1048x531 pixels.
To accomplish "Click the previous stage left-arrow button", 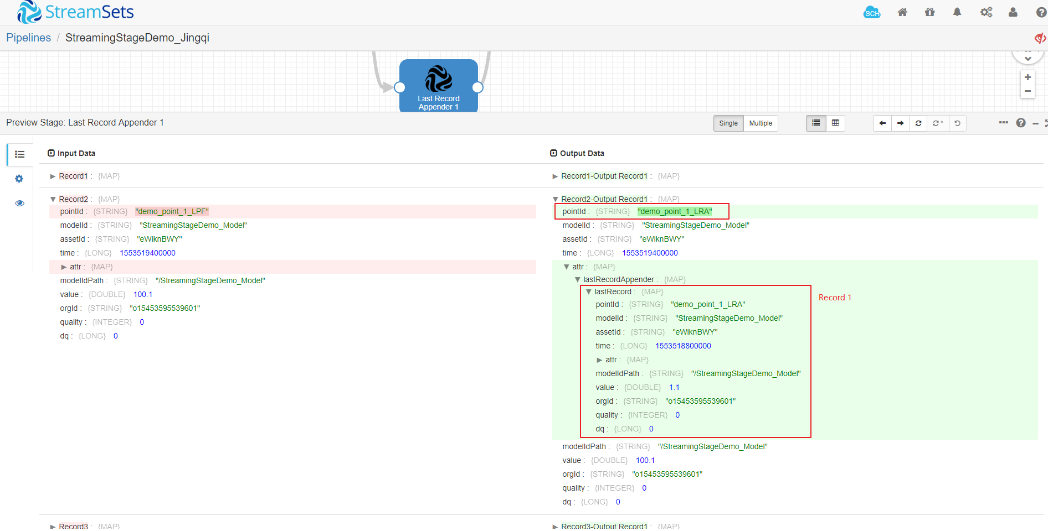I will pyautogui.click(x=882, y=123).
